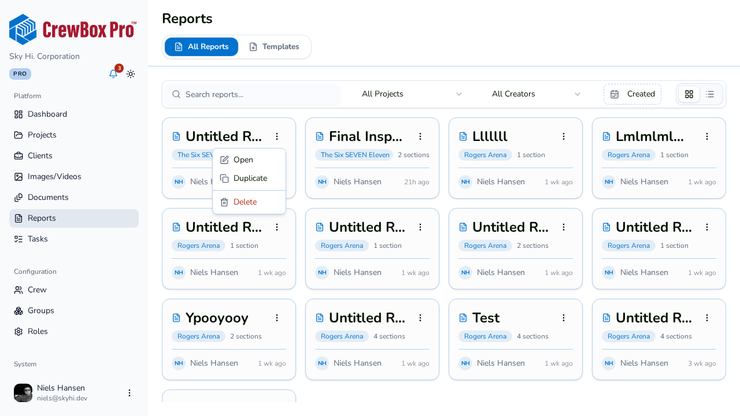
Task: Open the notifications bell icon
Action: coord(113,74)
